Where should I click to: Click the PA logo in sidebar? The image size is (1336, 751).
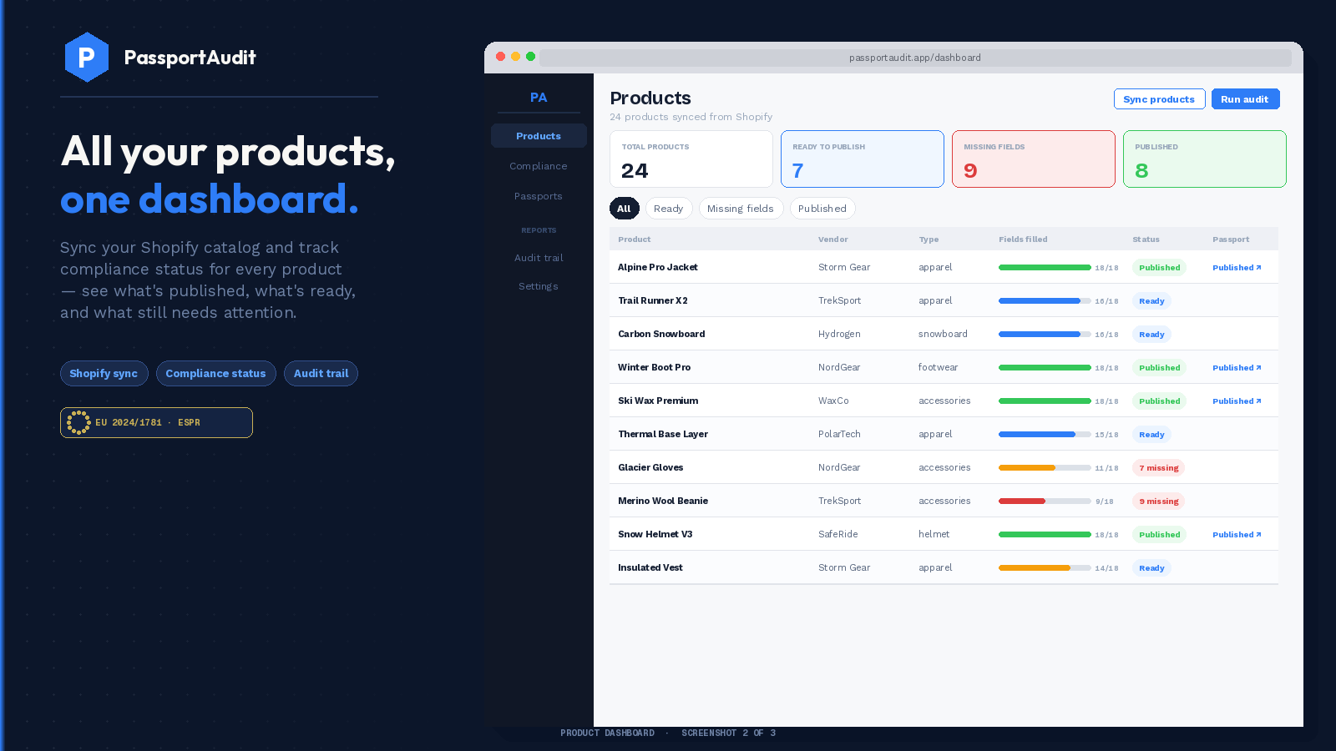[539, 98]
